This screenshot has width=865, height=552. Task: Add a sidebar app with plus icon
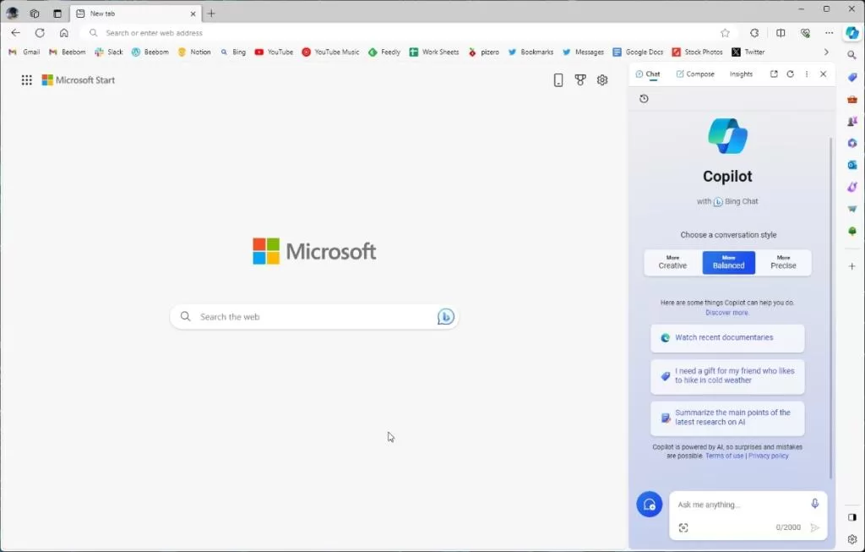(x=852, y=266)
